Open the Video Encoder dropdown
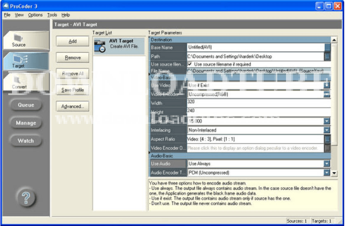 pos(327,94)
